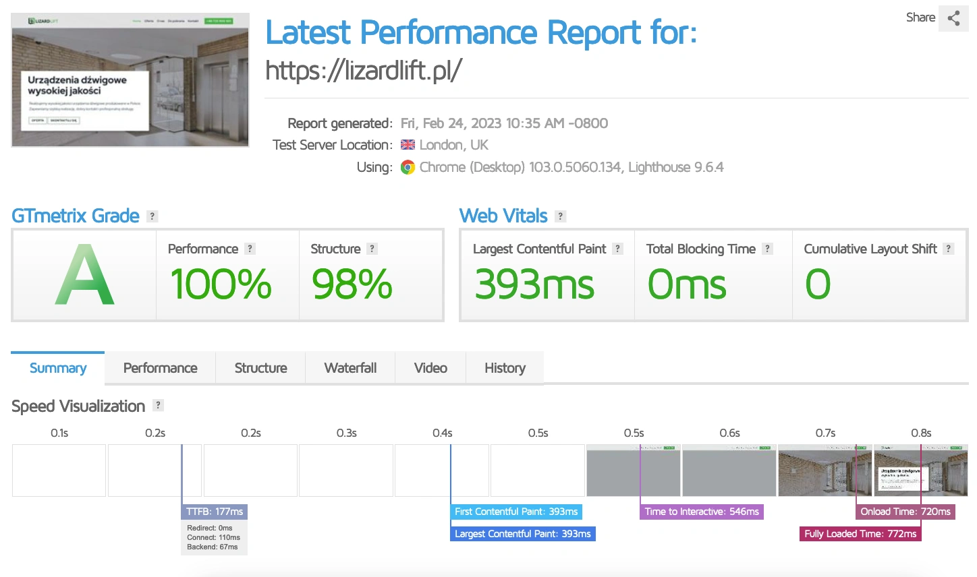Screen dimensions: 977x577
Task: Select the Waterfall tab
Action: [x=350, y=368]
